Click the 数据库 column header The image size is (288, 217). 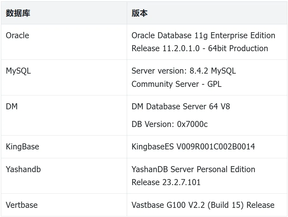tap(18, 13)
